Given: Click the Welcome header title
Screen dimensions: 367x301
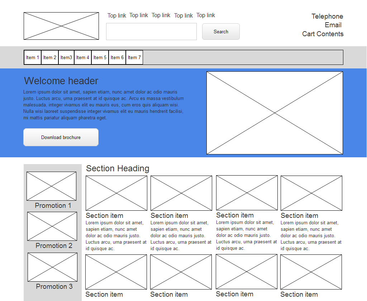Looking at the screenshot, I should pyautogui.click(x=61, y=81).
